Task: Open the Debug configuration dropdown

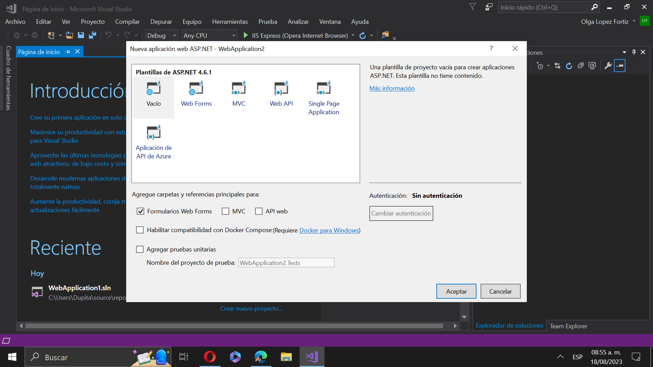Action: tap(174, 36)
